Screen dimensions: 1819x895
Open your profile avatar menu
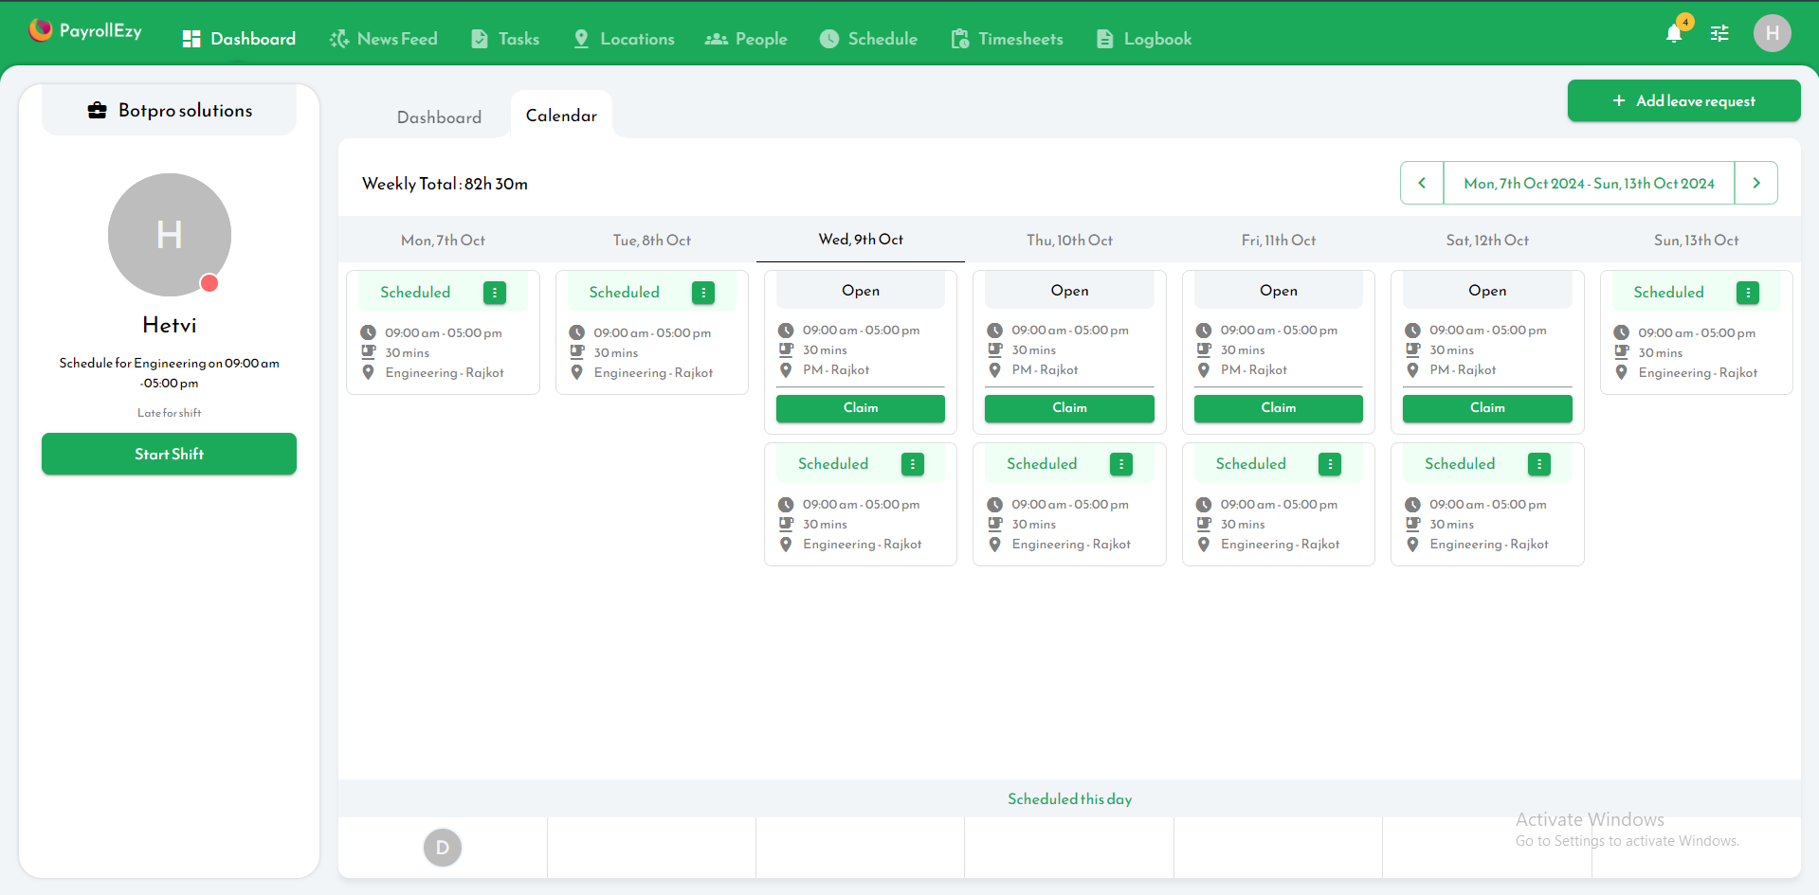tap(1772, 33)
